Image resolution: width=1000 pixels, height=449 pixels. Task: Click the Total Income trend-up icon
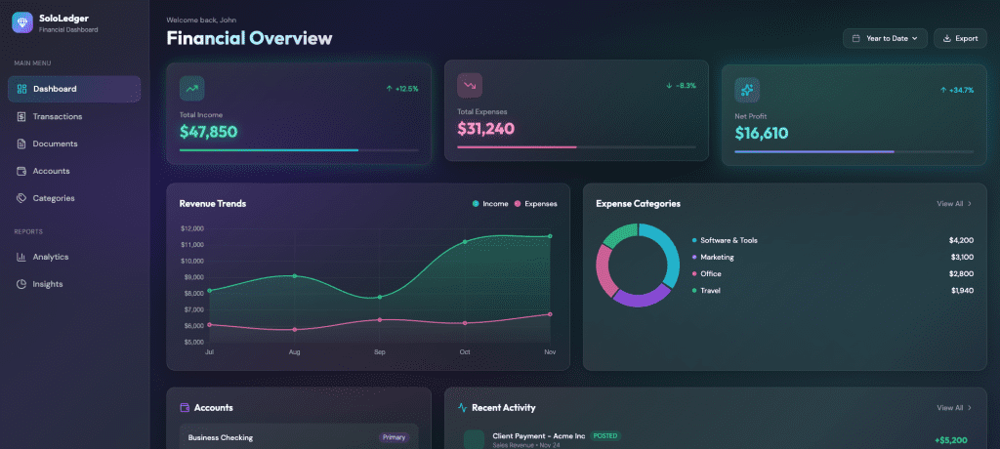(191, 88)
